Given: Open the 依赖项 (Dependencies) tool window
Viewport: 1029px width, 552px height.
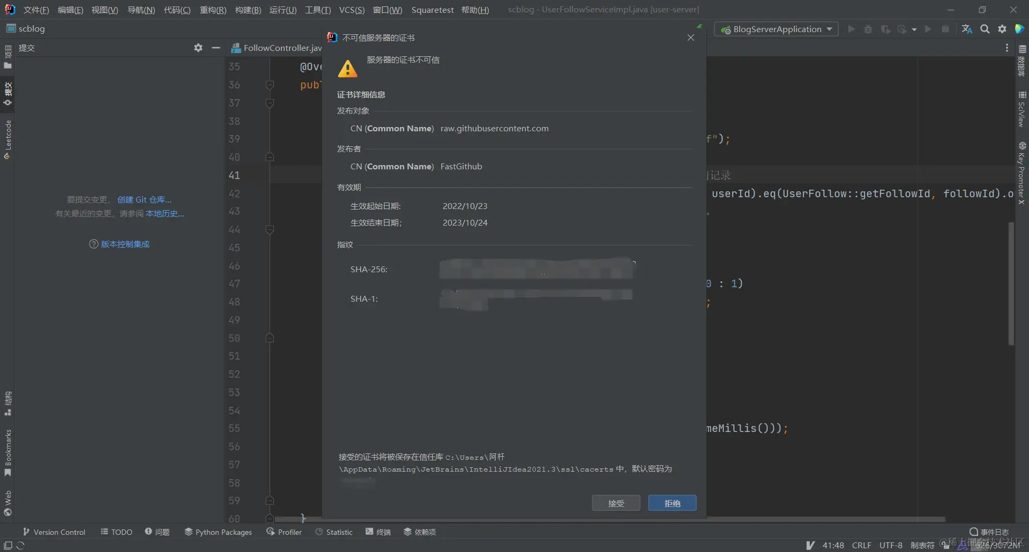Looking at the screenshot, I should pyautogui.click(x=420, y=532).
